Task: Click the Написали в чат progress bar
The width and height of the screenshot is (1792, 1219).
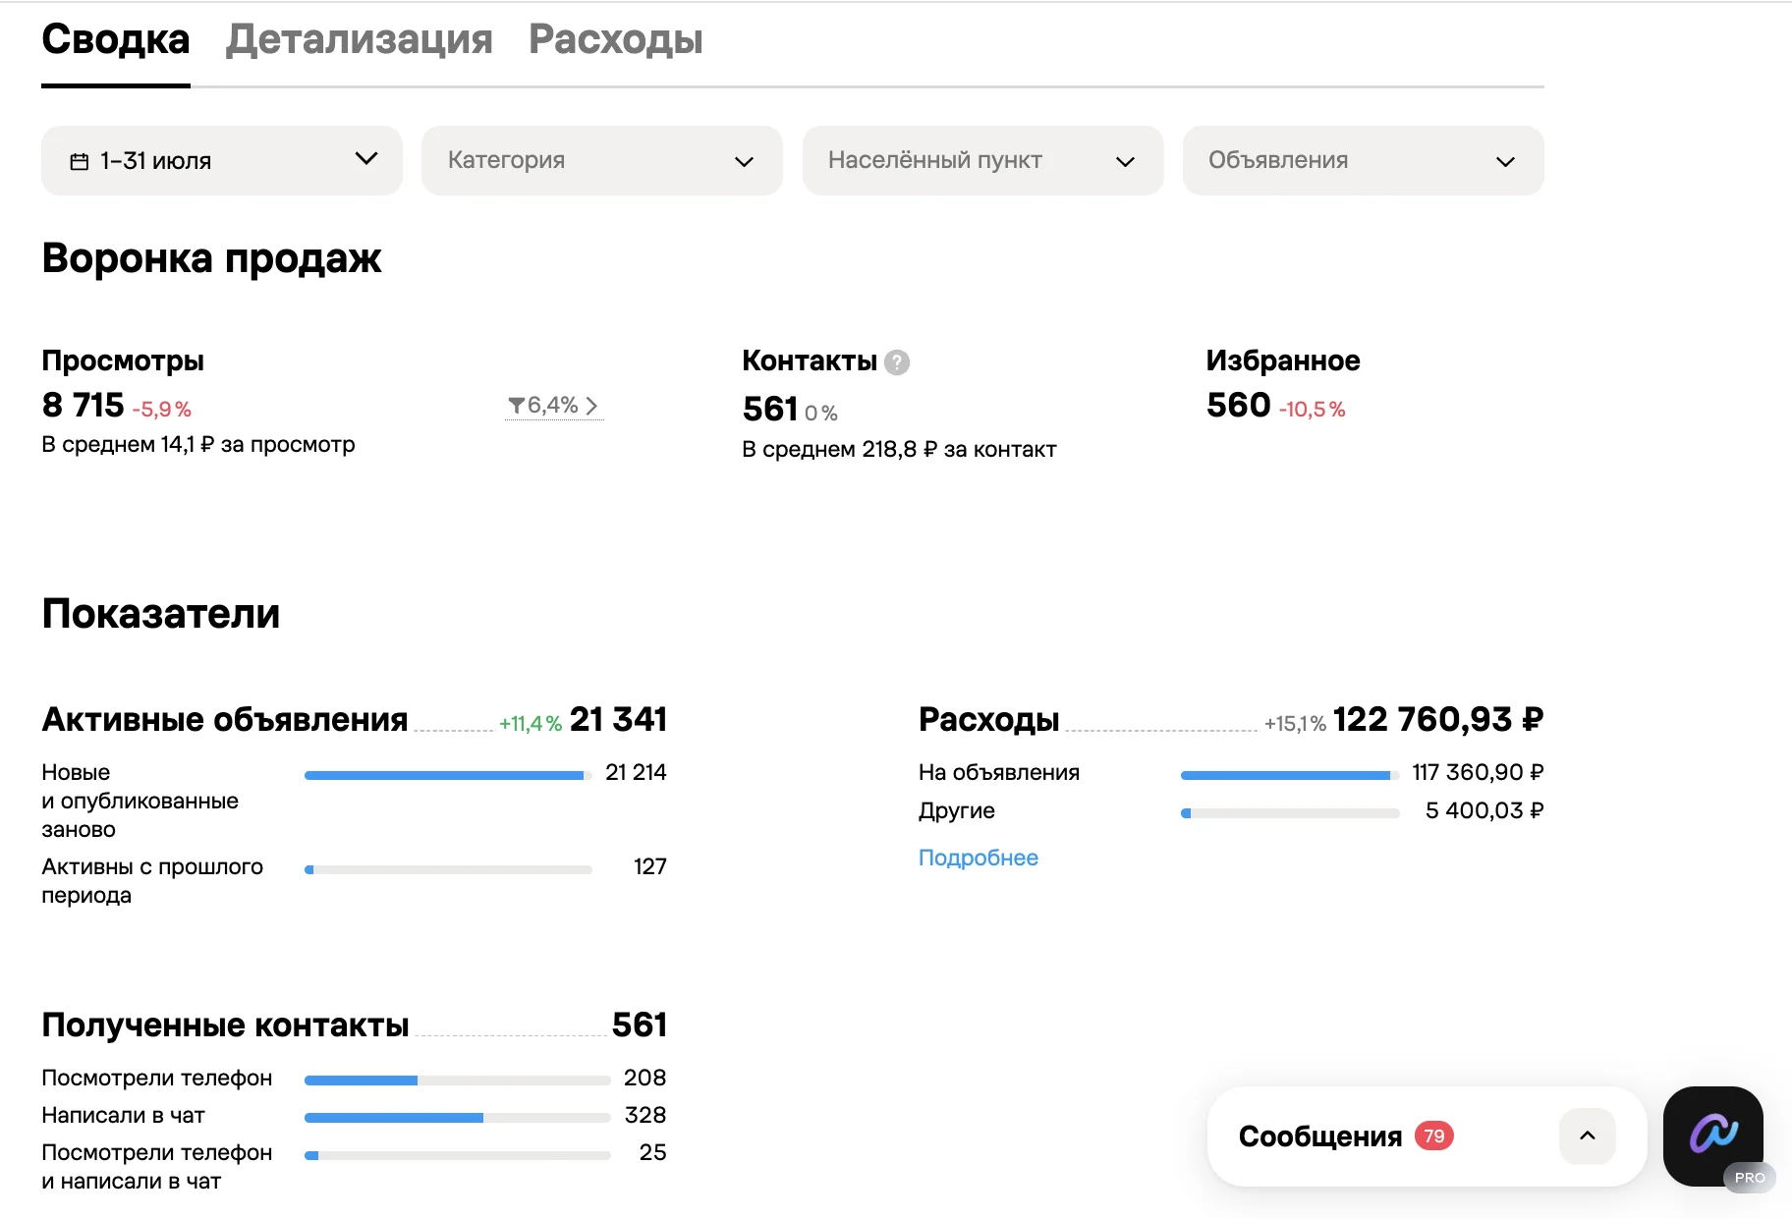Action: [458, 1118]
